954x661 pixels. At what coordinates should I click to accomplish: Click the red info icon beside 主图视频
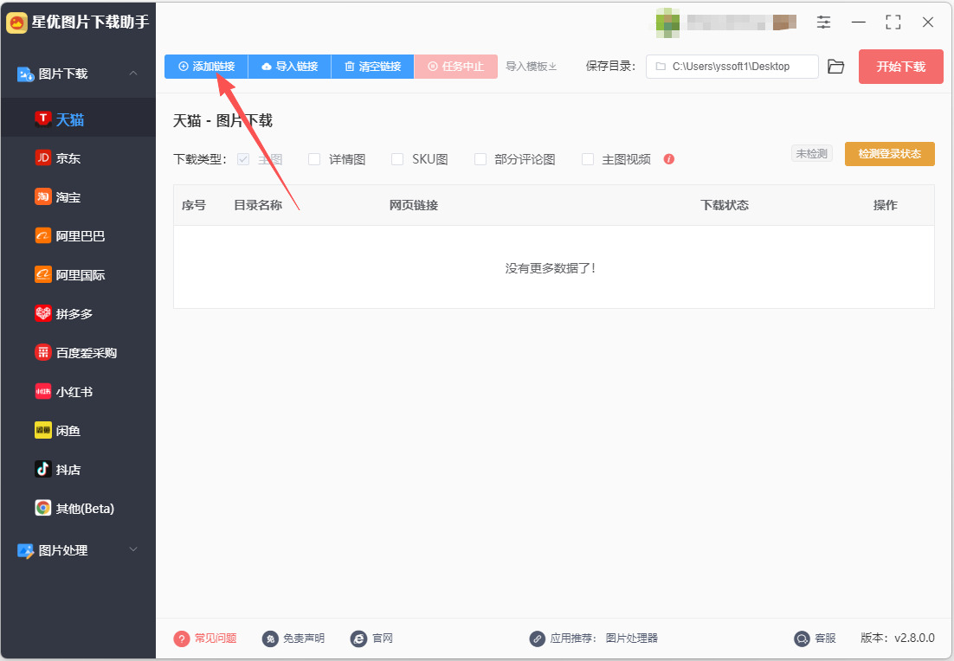point(668,159)
